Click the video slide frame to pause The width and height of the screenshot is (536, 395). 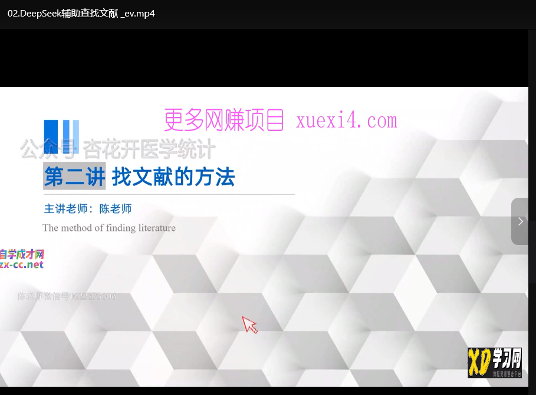click(264, 237)
